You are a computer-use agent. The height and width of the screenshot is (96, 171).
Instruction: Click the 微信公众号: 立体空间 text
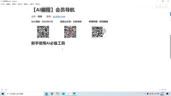(x=71, y=22)
